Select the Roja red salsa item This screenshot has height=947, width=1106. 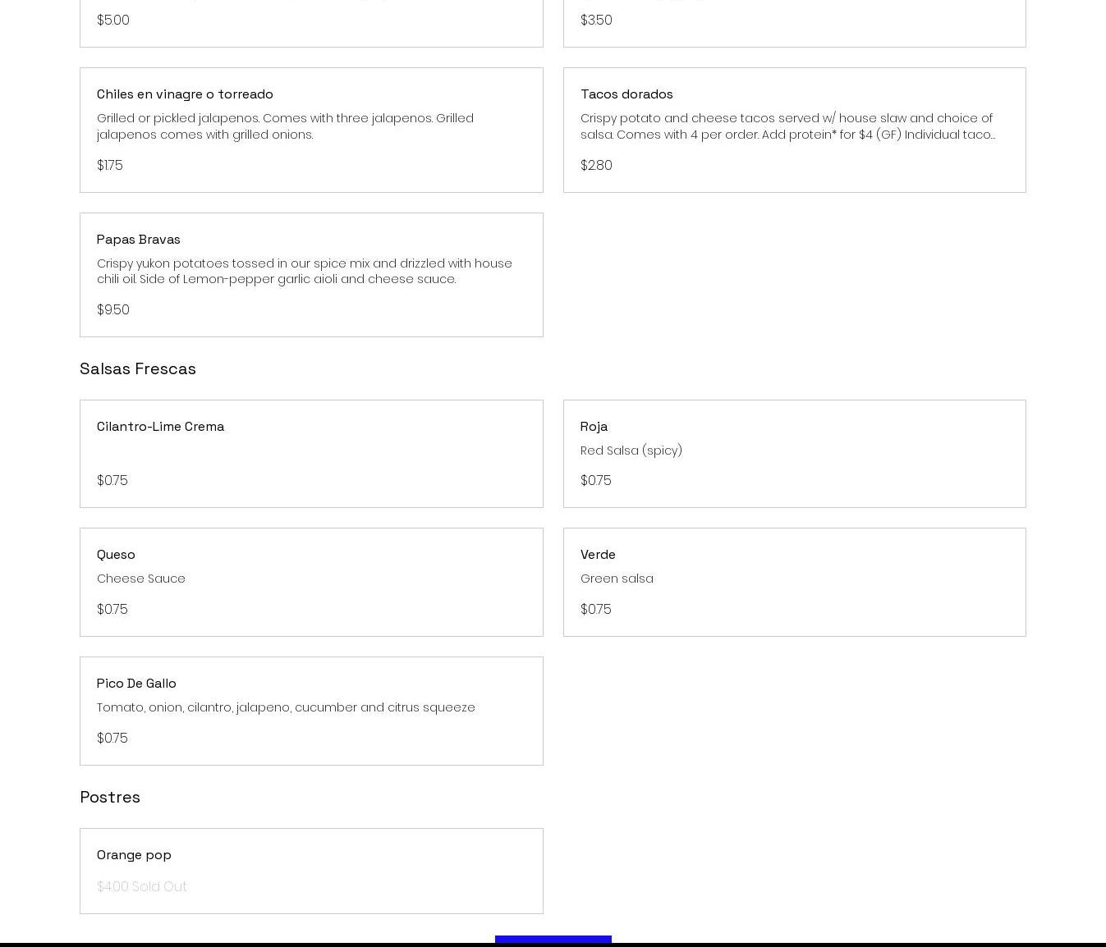tap(594, 427)
